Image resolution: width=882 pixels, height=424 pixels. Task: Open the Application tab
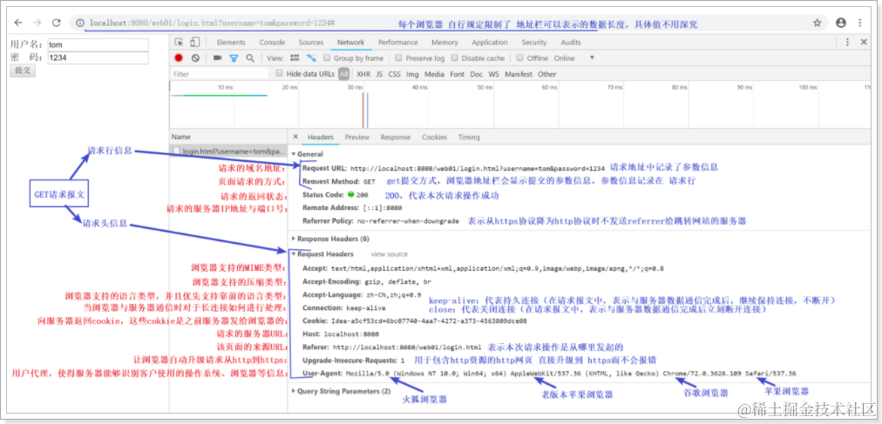click(x=490, y=42)
